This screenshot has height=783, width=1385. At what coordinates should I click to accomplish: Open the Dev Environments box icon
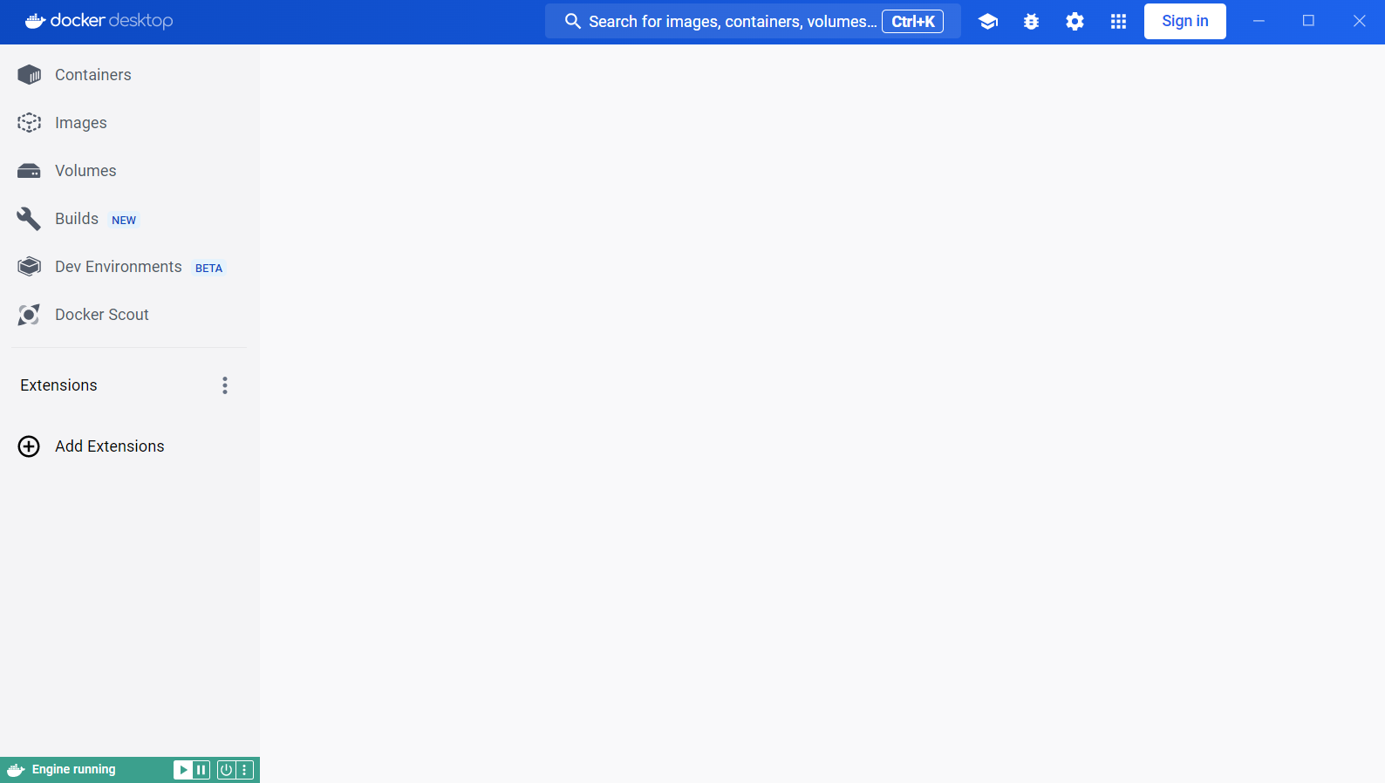(x=29, y=267)
